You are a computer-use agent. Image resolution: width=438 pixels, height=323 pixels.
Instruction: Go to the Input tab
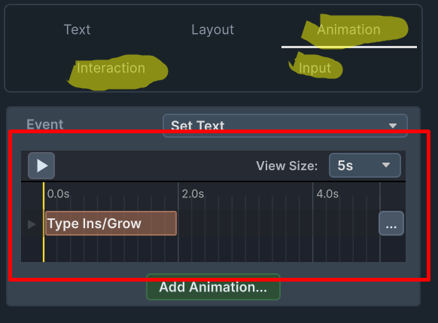pos(315,69)
